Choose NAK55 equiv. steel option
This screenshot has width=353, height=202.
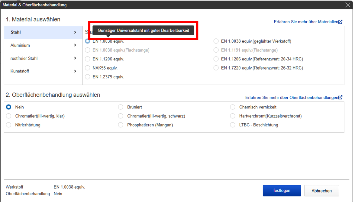pos(88,68)
